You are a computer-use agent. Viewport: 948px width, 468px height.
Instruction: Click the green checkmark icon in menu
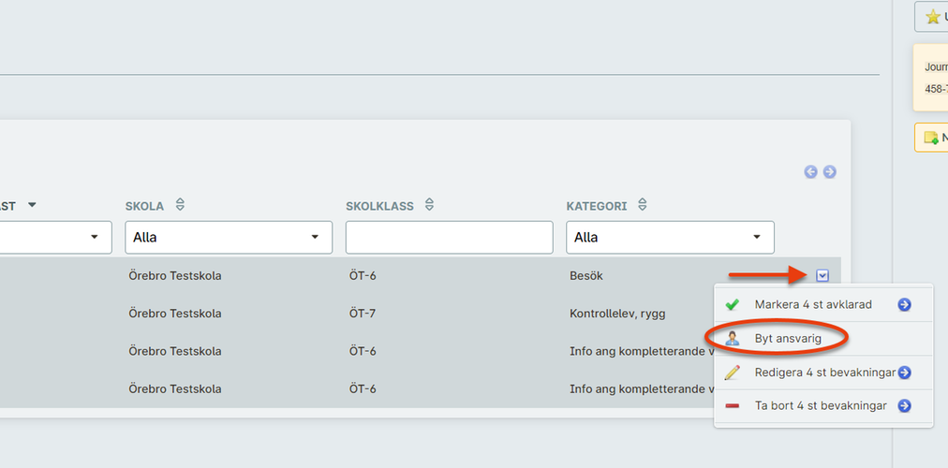tap(733, 305)
